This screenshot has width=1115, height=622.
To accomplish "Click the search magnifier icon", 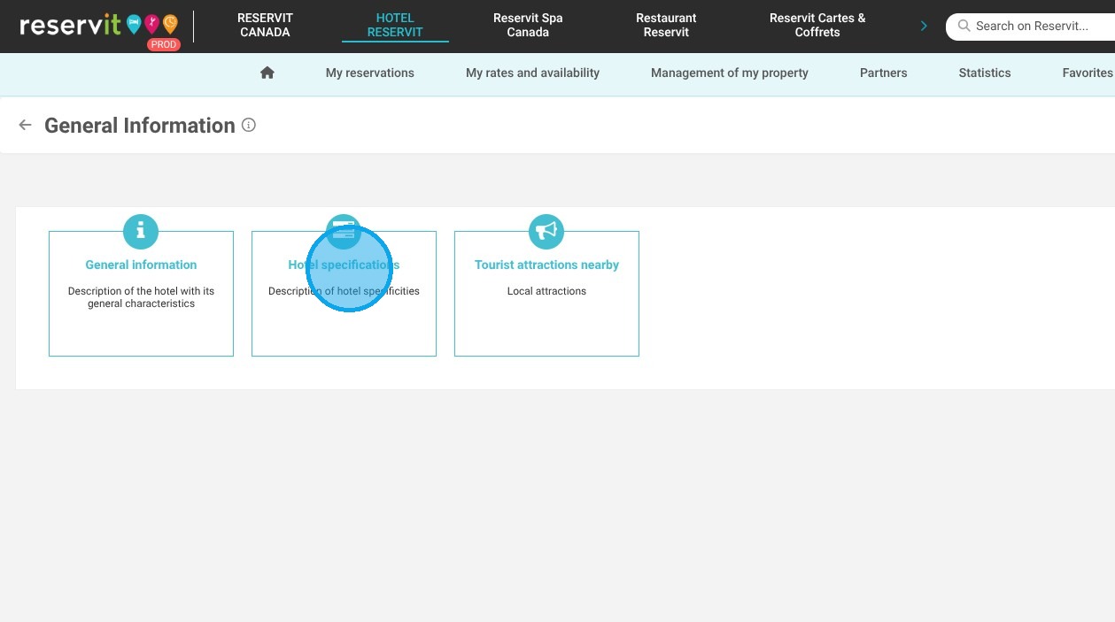I will coord(964,26).
